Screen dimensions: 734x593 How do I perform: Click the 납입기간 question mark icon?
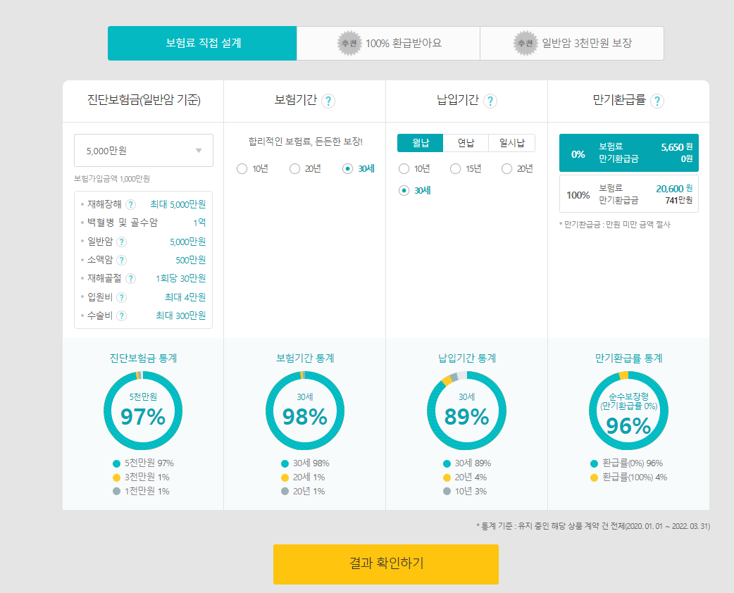(491, 101)
